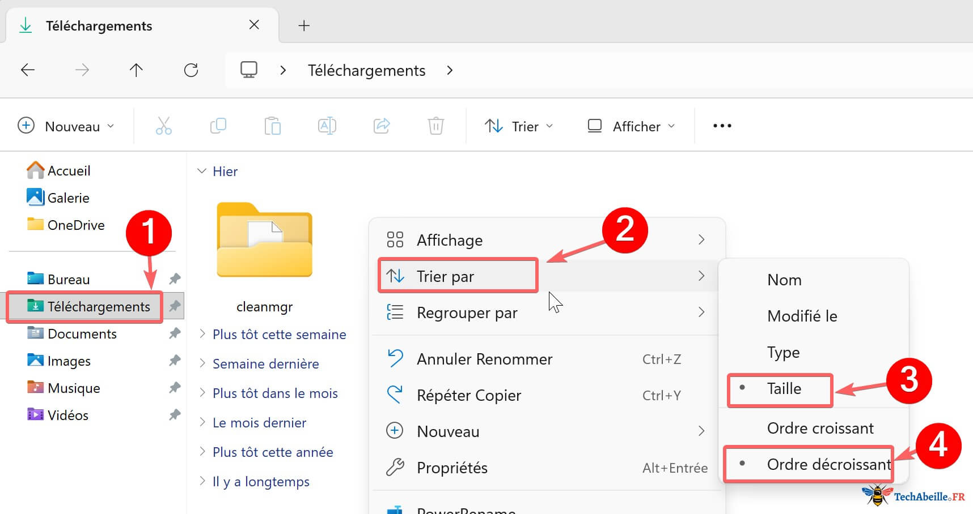Open Propriétés from the context menu
The width and height of the screenshot is (973, 514).
[x=452, y=468]
